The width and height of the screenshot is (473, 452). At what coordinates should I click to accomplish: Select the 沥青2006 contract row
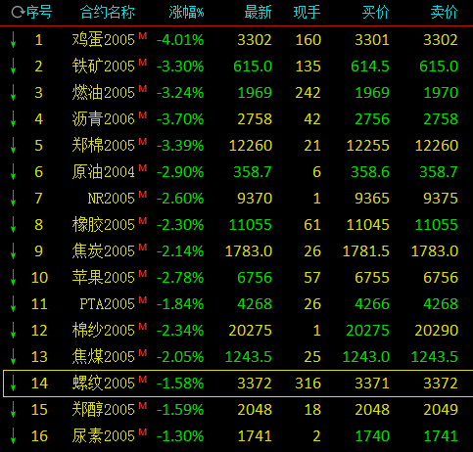click(236, 119)
